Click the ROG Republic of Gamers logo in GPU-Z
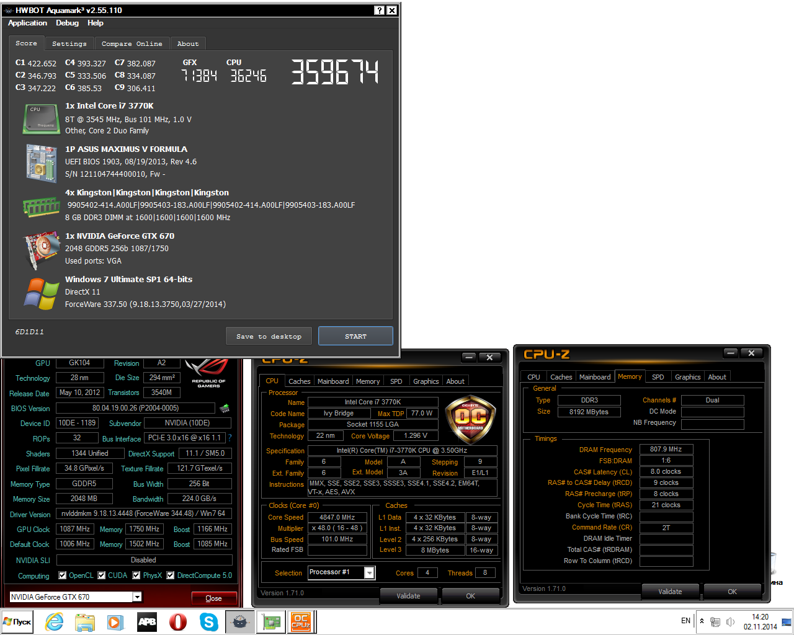 click(208, 373)
